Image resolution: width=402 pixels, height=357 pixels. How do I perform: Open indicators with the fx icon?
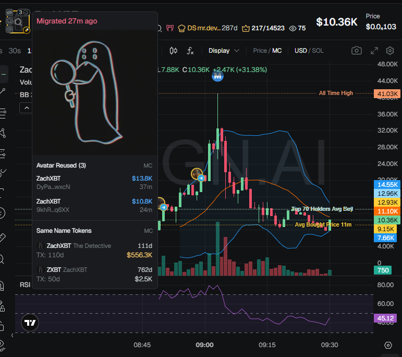click(x=190, y=51)
